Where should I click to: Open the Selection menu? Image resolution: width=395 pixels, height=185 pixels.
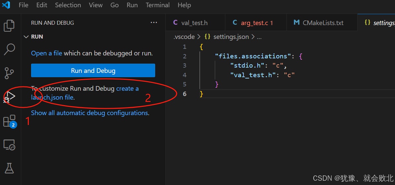coord(68,5)
